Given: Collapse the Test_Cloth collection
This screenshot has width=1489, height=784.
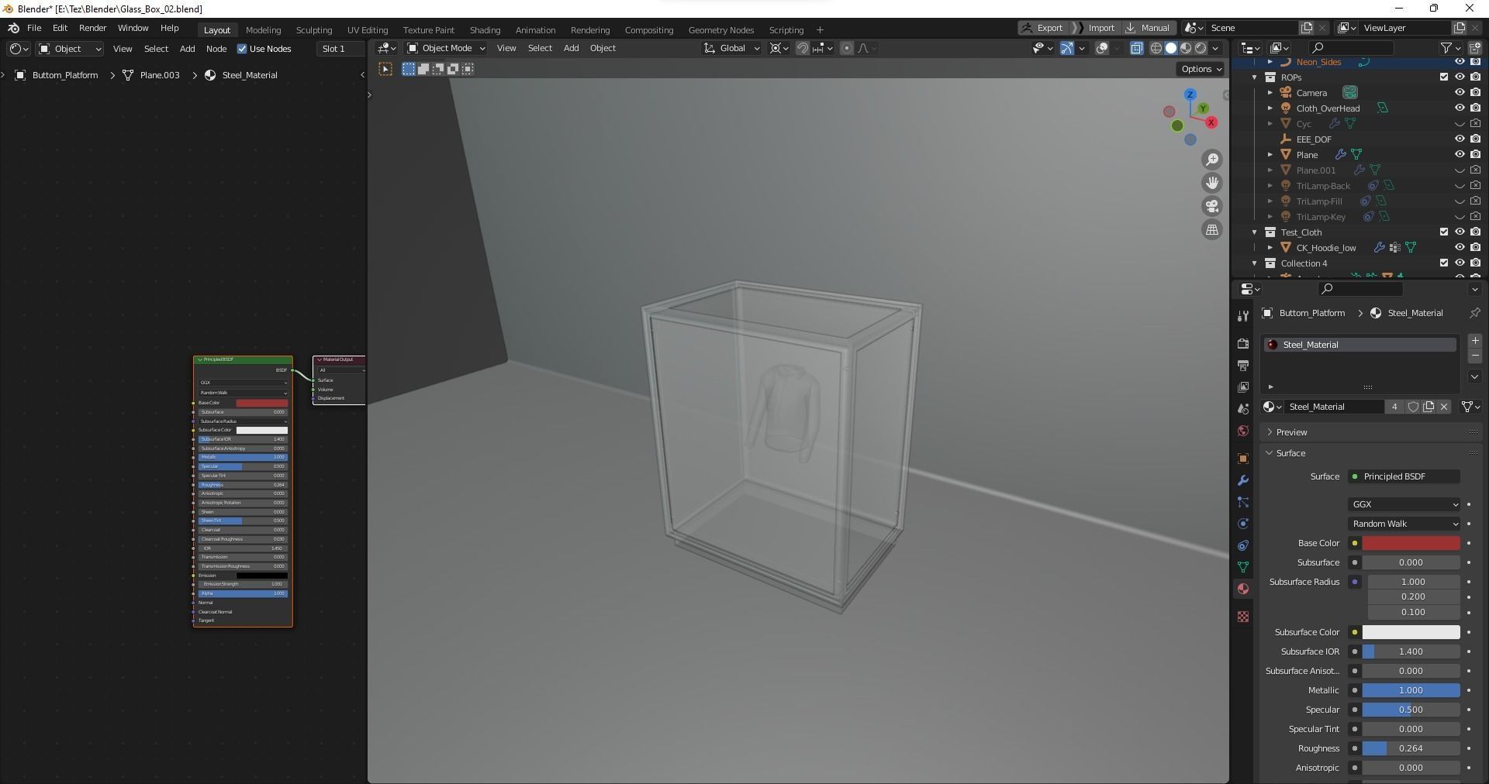Looking at the screenshot, I should pos(1255,232).
